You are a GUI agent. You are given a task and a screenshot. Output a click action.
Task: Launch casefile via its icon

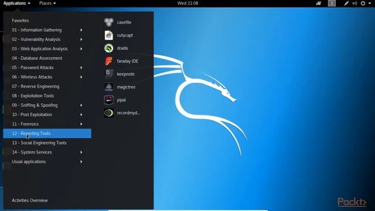[x=109, y=22]
